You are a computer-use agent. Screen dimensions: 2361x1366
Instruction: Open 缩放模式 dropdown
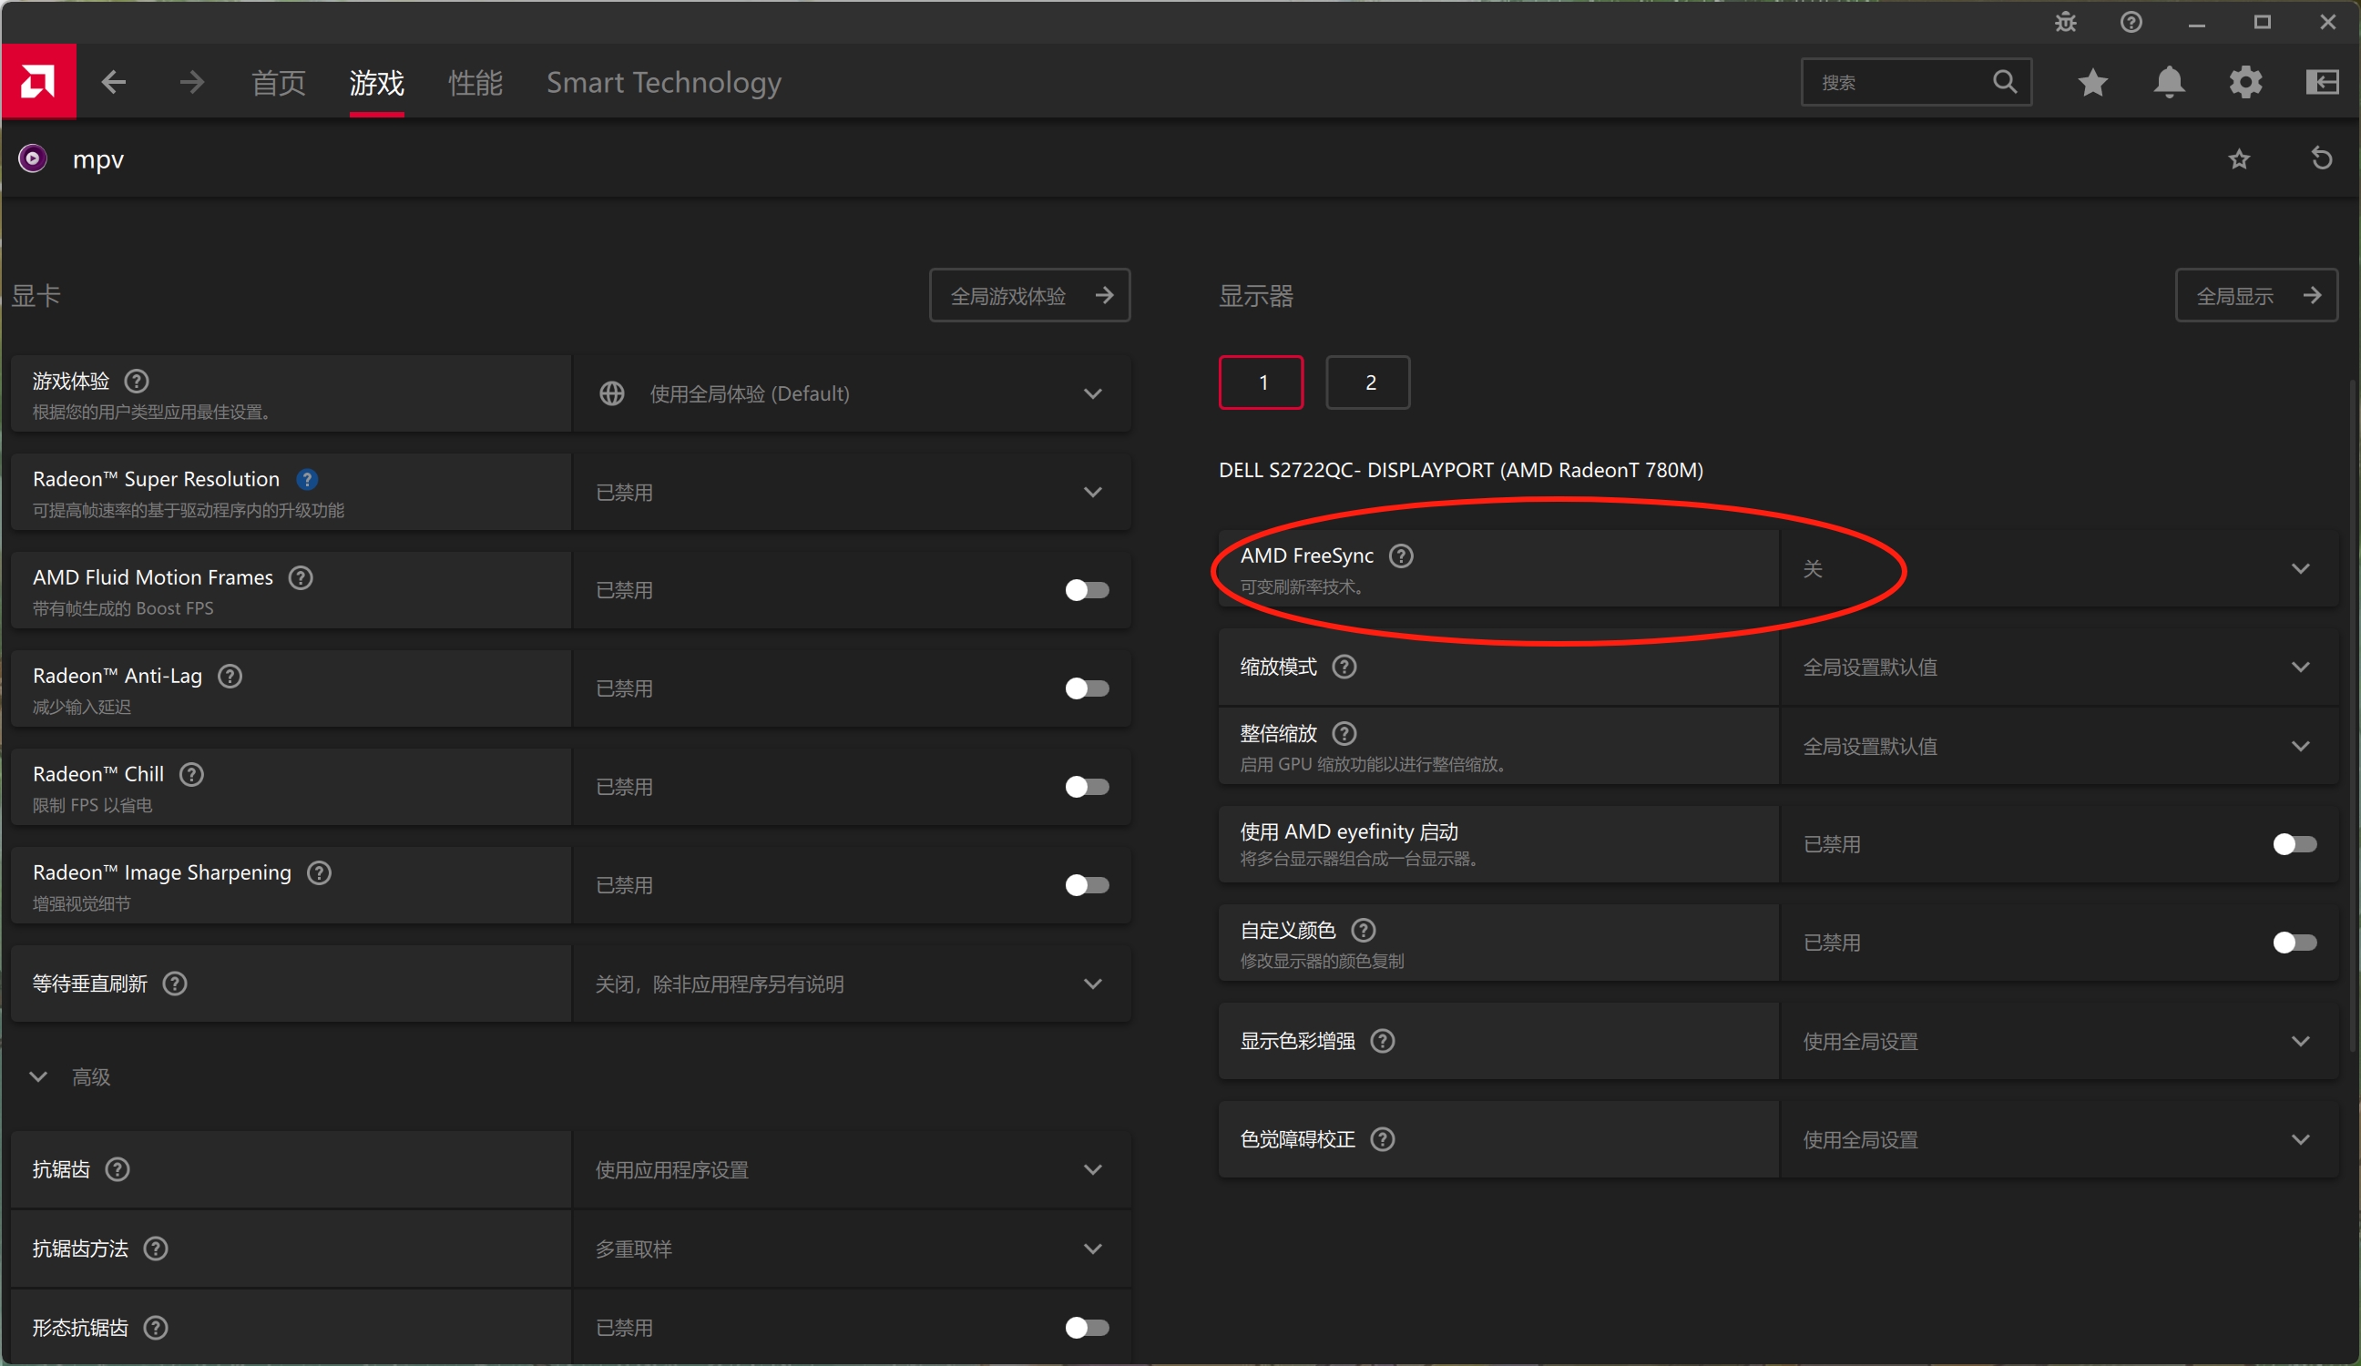[2059, 668]
